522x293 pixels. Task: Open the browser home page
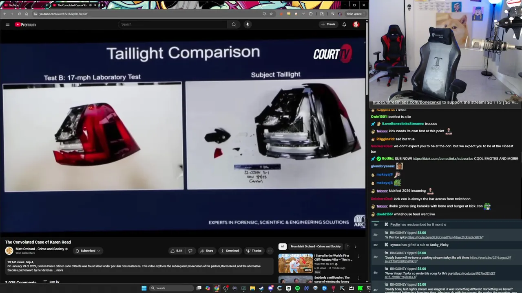pos(27,14)
